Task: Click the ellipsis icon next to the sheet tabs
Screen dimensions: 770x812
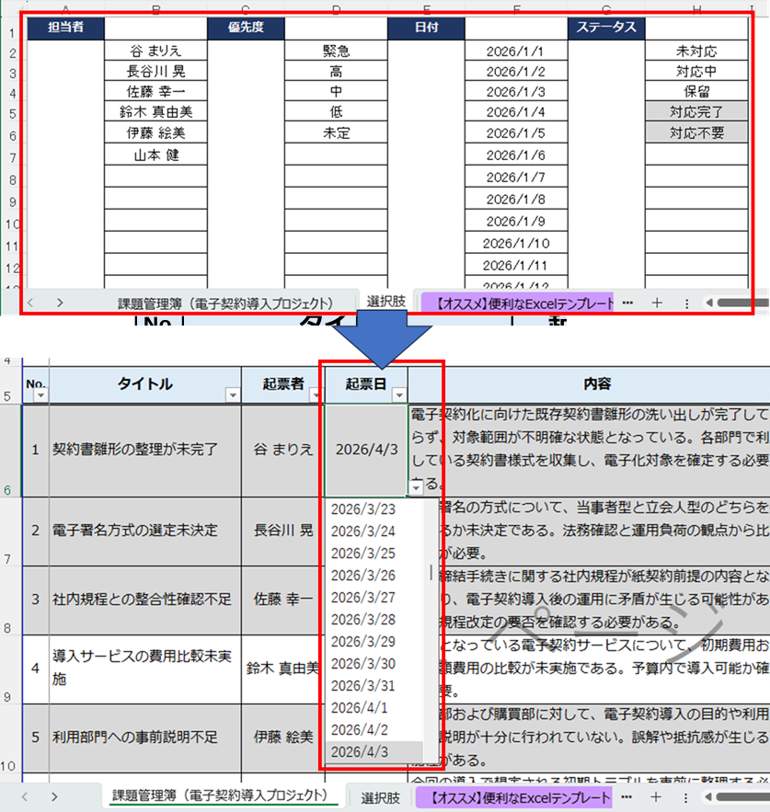Action: 626,301
